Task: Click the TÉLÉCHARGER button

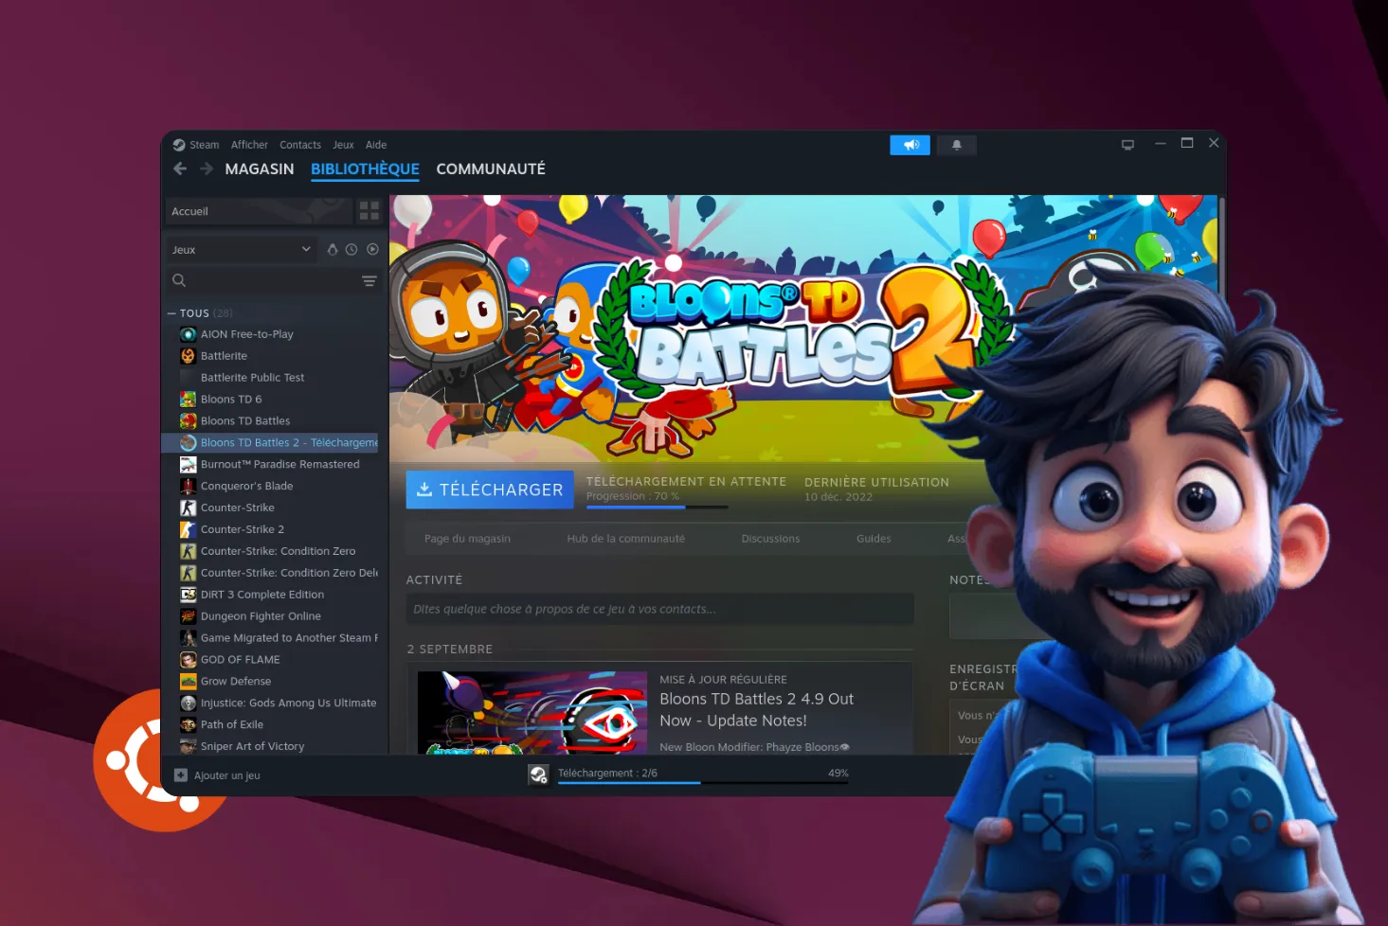Action: coord(489,490)
